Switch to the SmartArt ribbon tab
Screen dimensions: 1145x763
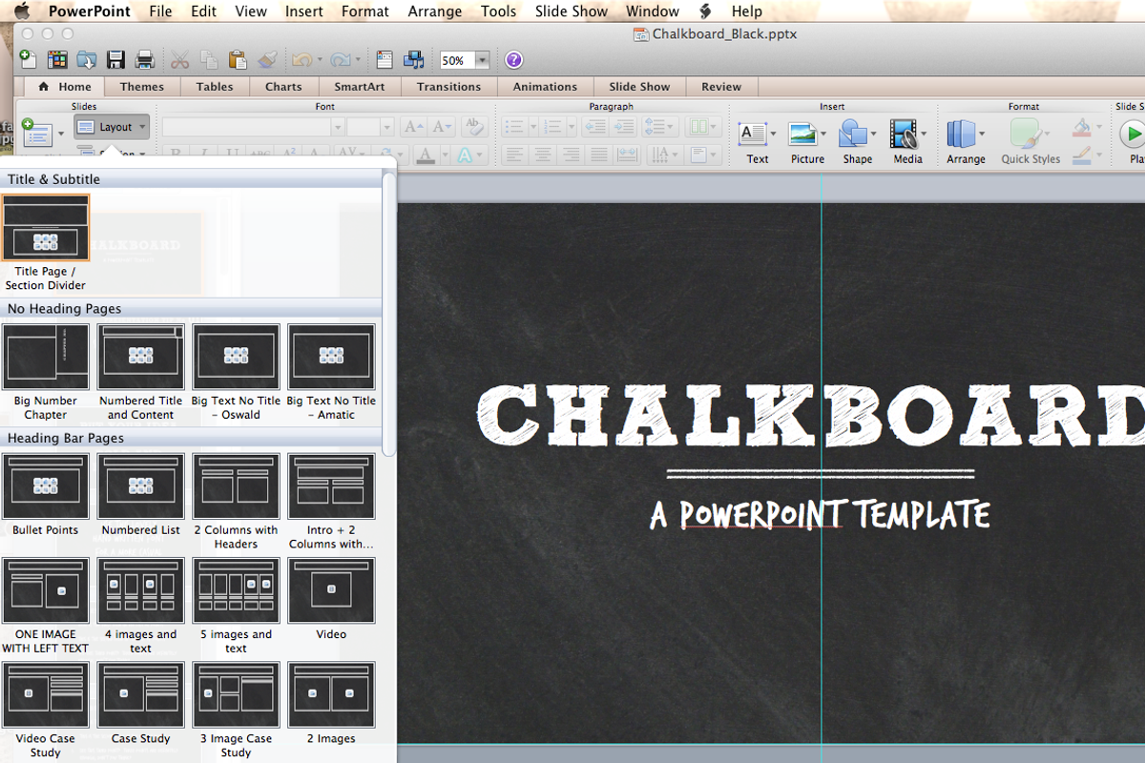pyautogui.click(x=360, y=87)
